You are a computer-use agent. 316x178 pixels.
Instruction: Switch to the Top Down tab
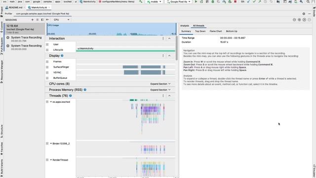click(x=200, y=31)
